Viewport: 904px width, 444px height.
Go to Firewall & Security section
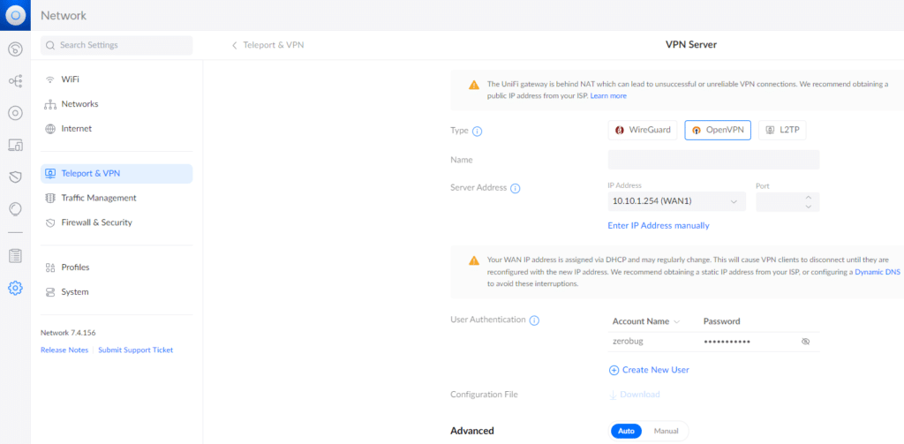[96, 222]
